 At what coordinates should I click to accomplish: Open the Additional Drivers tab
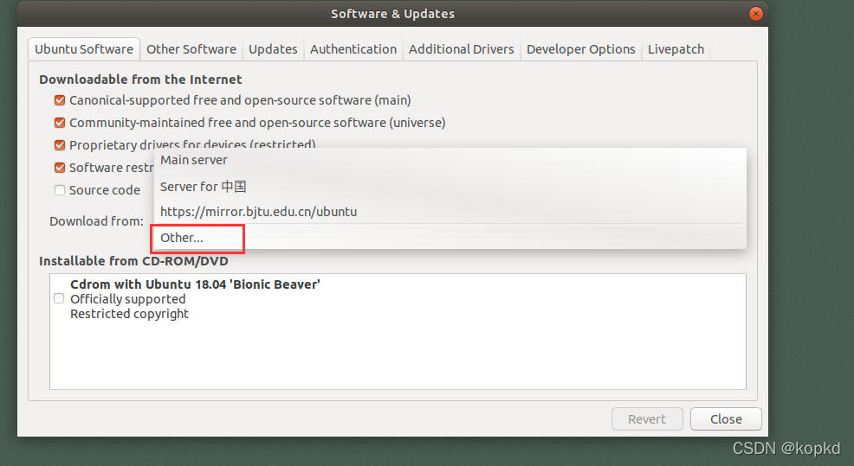pyautogui.click(x=462, y=49)
